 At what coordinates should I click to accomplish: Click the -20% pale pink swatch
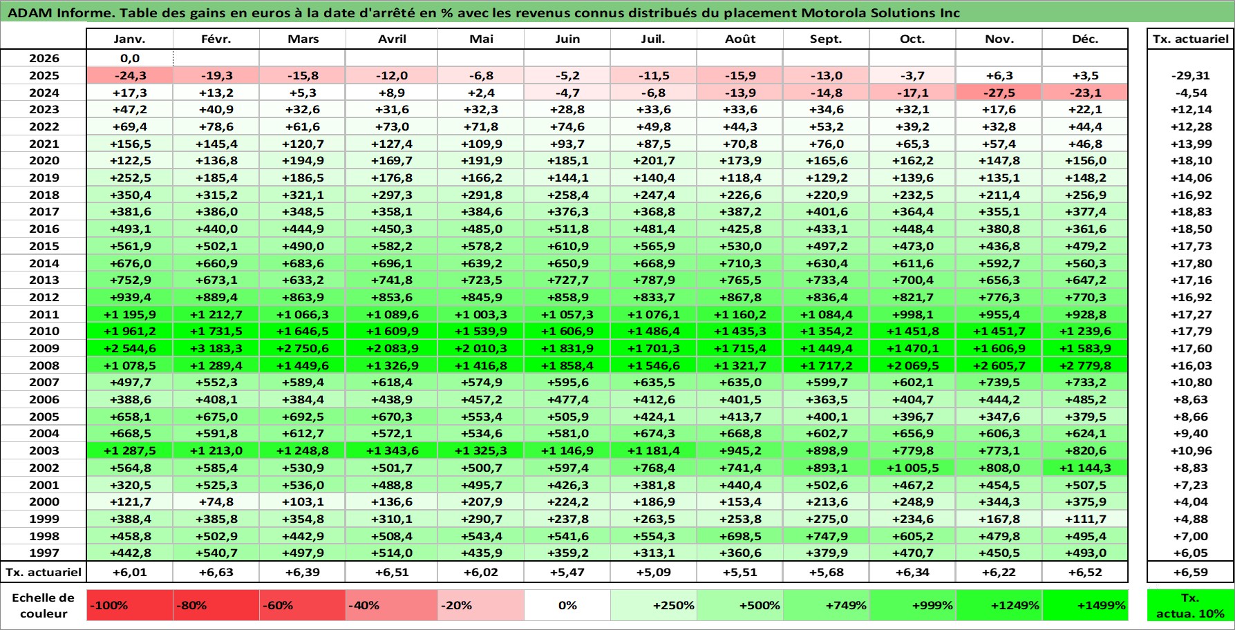481,605
